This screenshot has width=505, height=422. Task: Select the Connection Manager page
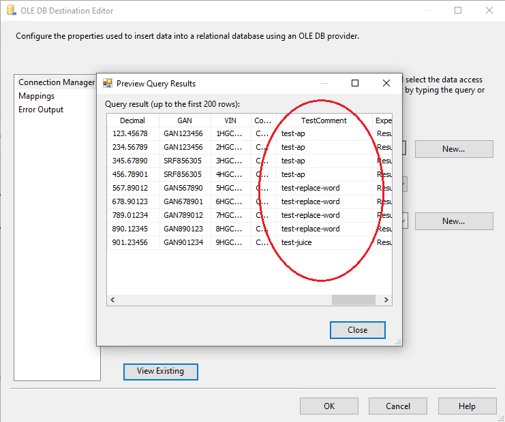coord(57,82)
